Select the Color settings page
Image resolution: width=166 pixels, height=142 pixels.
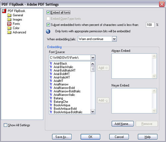16,28
